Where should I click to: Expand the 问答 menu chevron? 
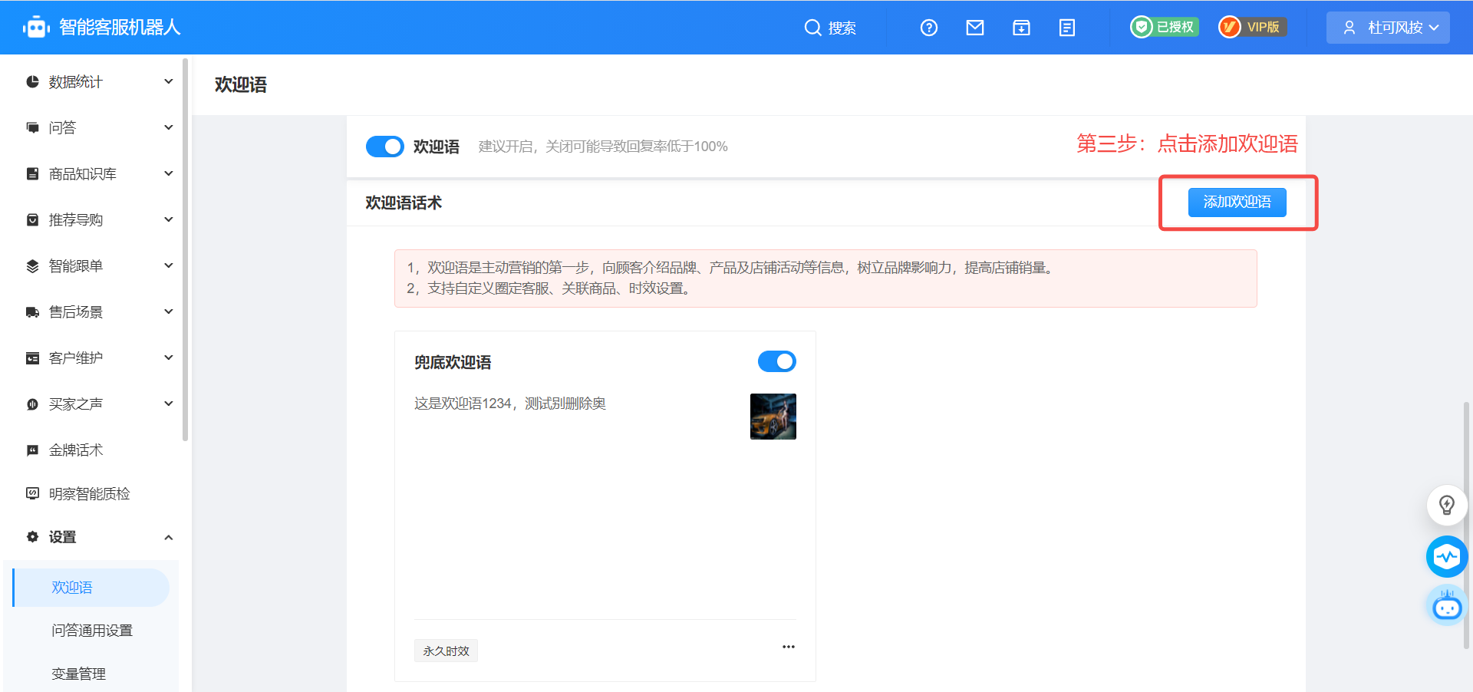(169, 127)
